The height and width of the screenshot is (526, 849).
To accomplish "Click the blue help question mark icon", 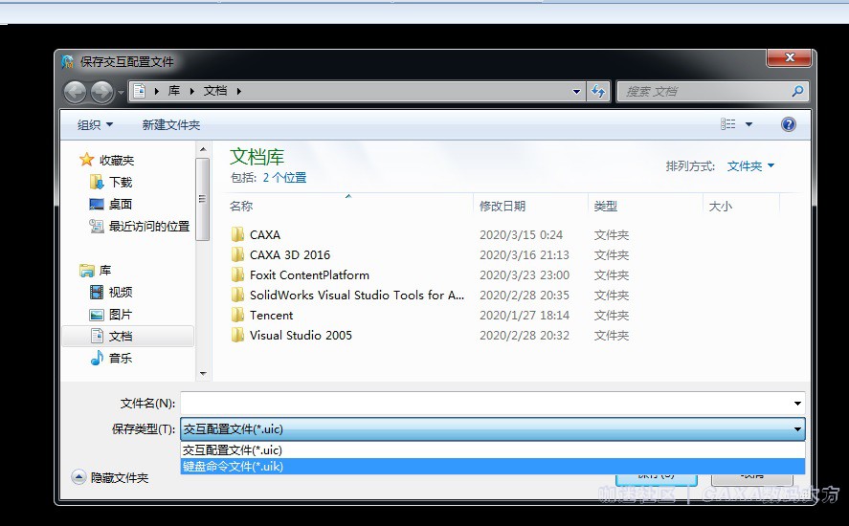I will (x=788, y=125).
